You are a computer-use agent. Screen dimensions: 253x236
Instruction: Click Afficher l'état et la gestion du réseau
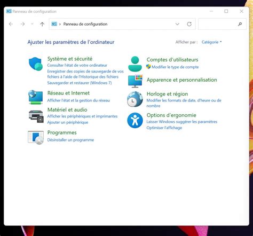[x=78, y=100]
